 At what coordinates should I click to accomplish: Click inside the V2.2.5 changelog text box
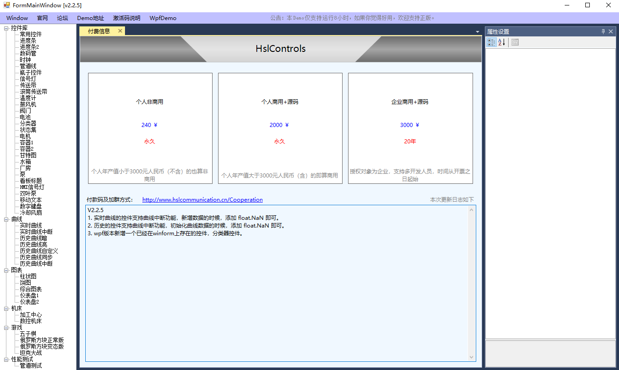click(274, 296)
